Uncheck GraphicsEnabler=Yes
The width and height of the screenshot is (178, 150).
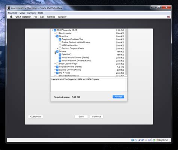(60, 39)
